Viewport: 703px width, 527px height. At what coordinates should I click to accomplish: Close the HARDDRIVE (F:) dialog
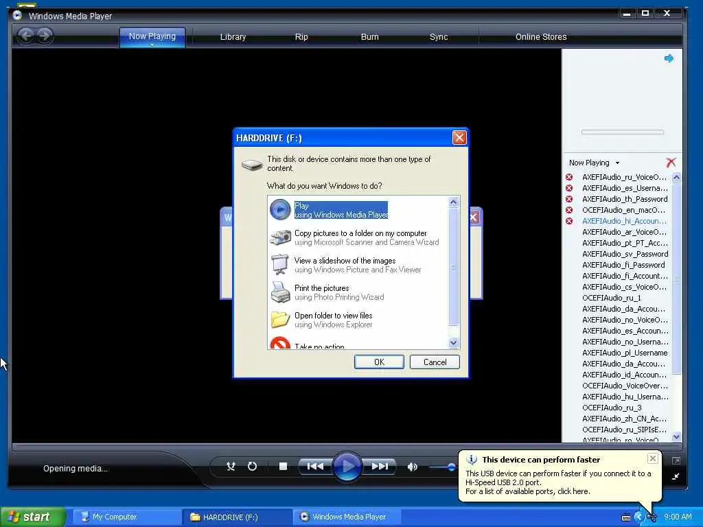click(x=459, y=137)
